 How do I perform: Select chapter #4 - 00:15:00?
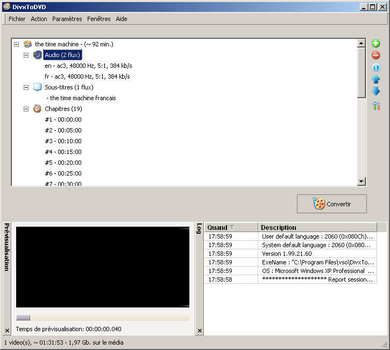coord(63,152)
